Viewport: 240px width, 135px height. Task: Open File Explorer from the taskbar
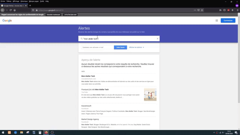point(22,132)
